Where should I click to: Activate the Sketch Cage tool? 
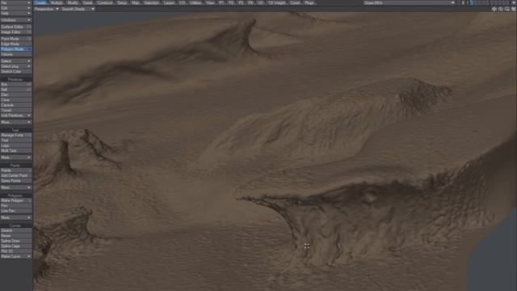pyautogui.click(x=16, y=71)
